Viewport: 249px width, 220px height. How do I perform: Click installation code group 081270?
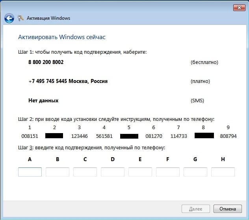tap(154, 136)
